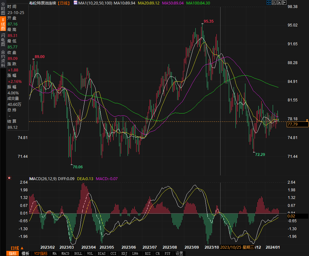Click the orange price marker at axis right
The image size is (309, 256).
(307, 120)
